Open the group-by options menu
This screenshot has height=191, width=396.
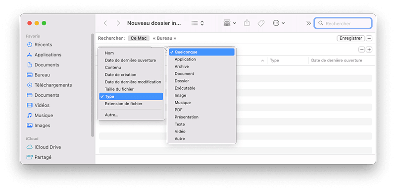(230, 23)
